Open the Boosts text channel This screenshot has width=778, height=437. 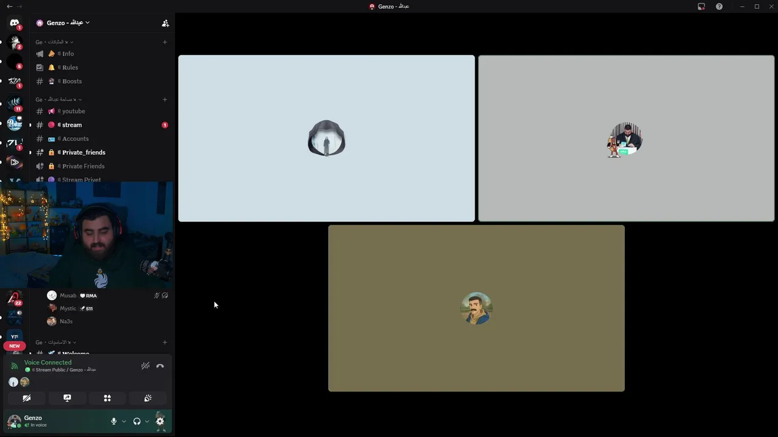[x=102, y=81]
